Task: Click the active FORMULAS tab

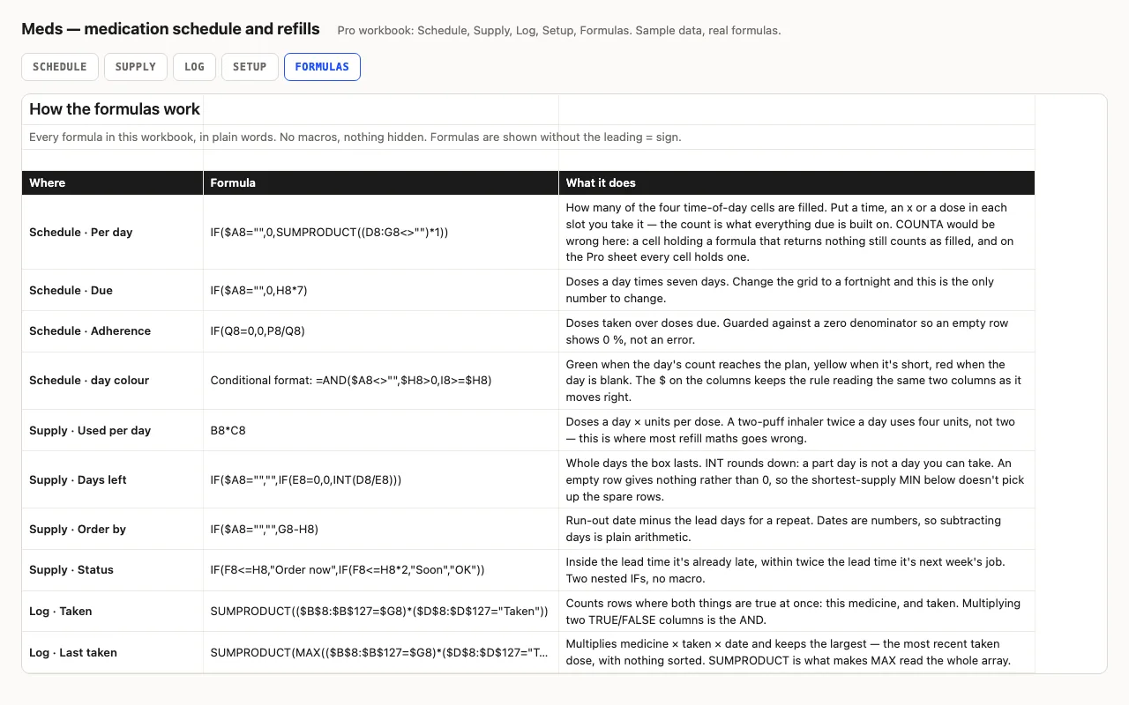Action: (x=322, y=67)
